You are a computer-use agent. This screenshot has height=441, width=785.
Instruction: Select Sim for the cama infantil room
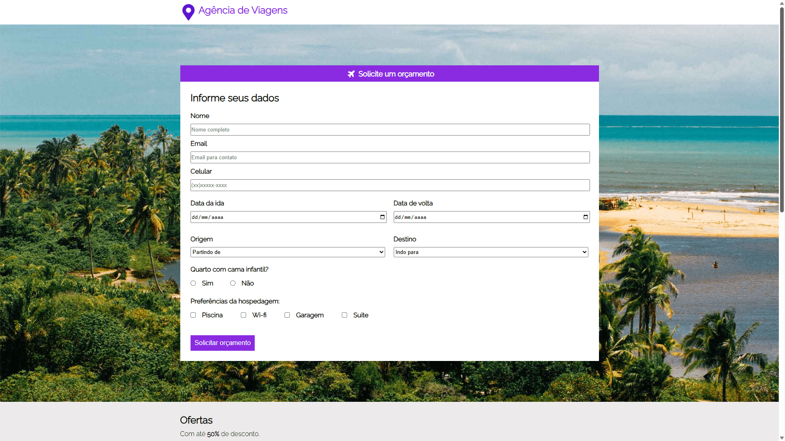193,283
